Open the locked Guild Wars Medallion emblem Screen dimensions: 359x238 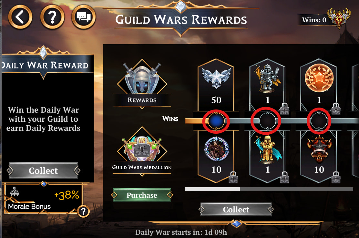(x=142, y=147)
